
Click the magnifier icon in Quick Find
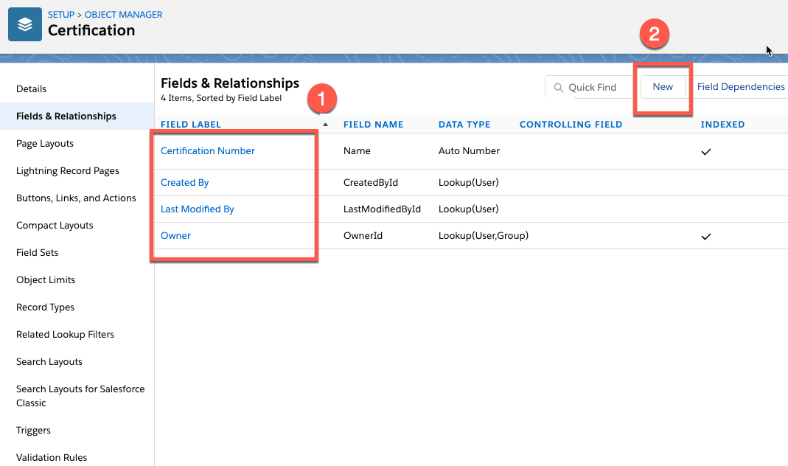(558, 86)
